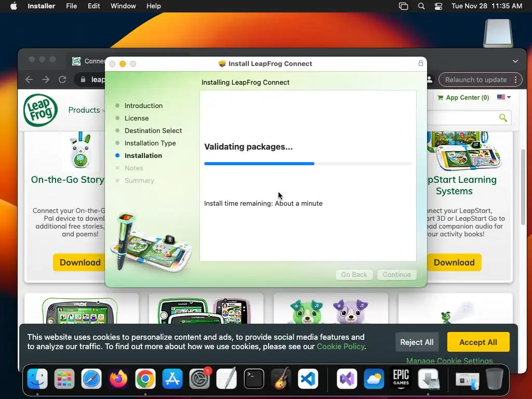
Task: Launch Safari from the dock
Action: point(91,379)
